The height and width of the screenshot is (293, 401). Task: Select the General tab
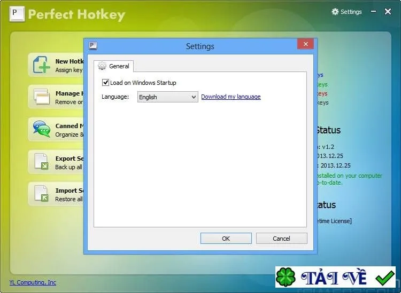(x=113, y=66)
